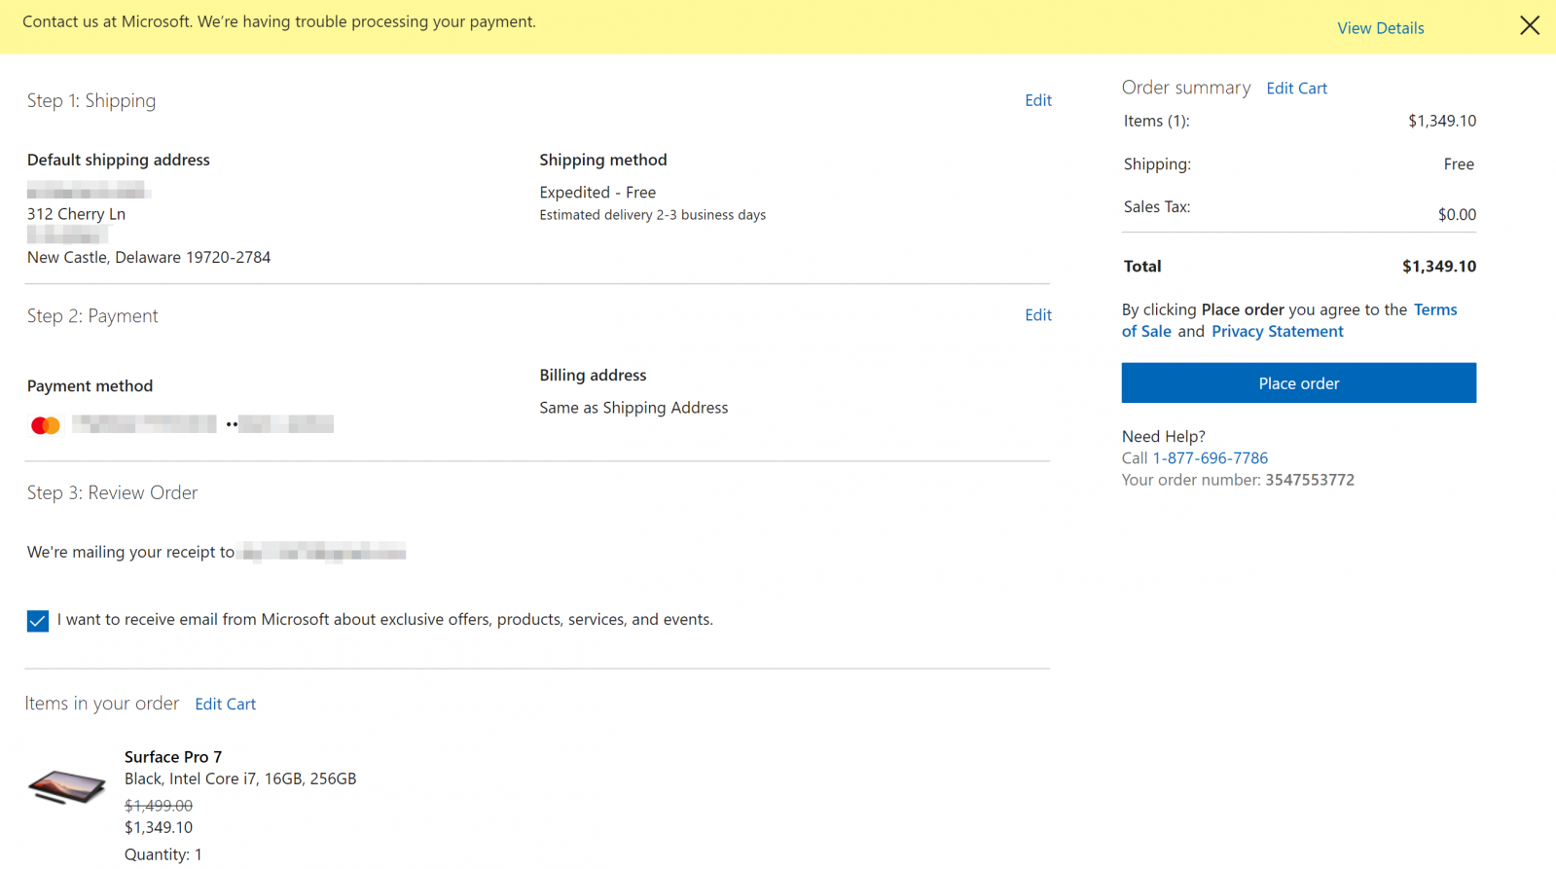Uncheck the Microsoft email offers checkbox
The height and width of the screenshot is (869, 1556).
coord(38,621)
